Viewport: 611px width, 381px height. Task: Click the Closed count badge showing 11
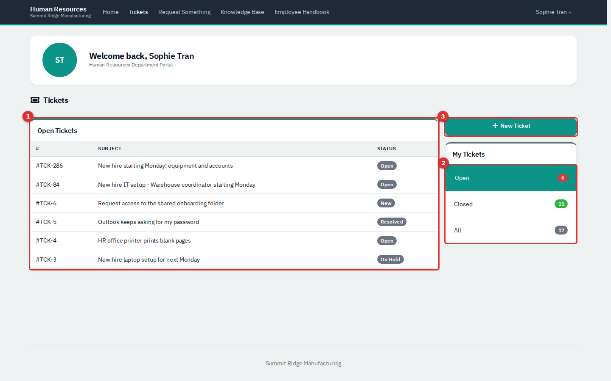click(x=561, y=204)
